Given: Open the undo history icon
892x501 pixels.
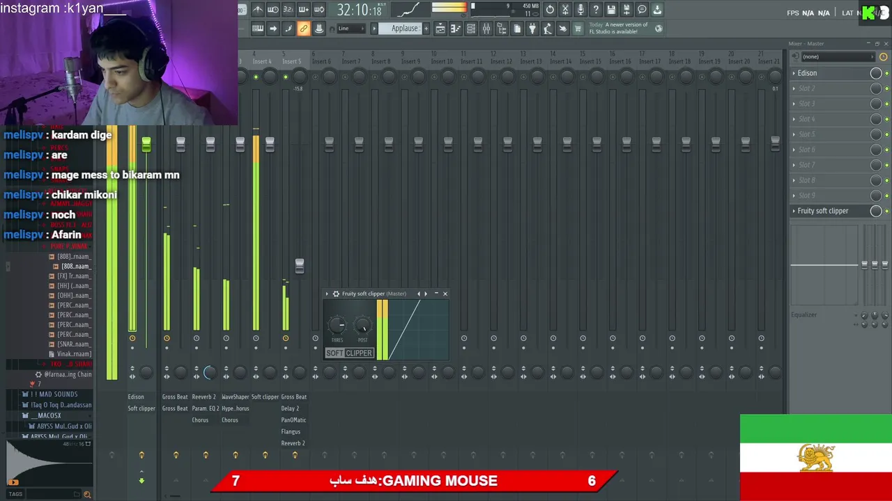Looking at the screenshot, I should 550,10.
